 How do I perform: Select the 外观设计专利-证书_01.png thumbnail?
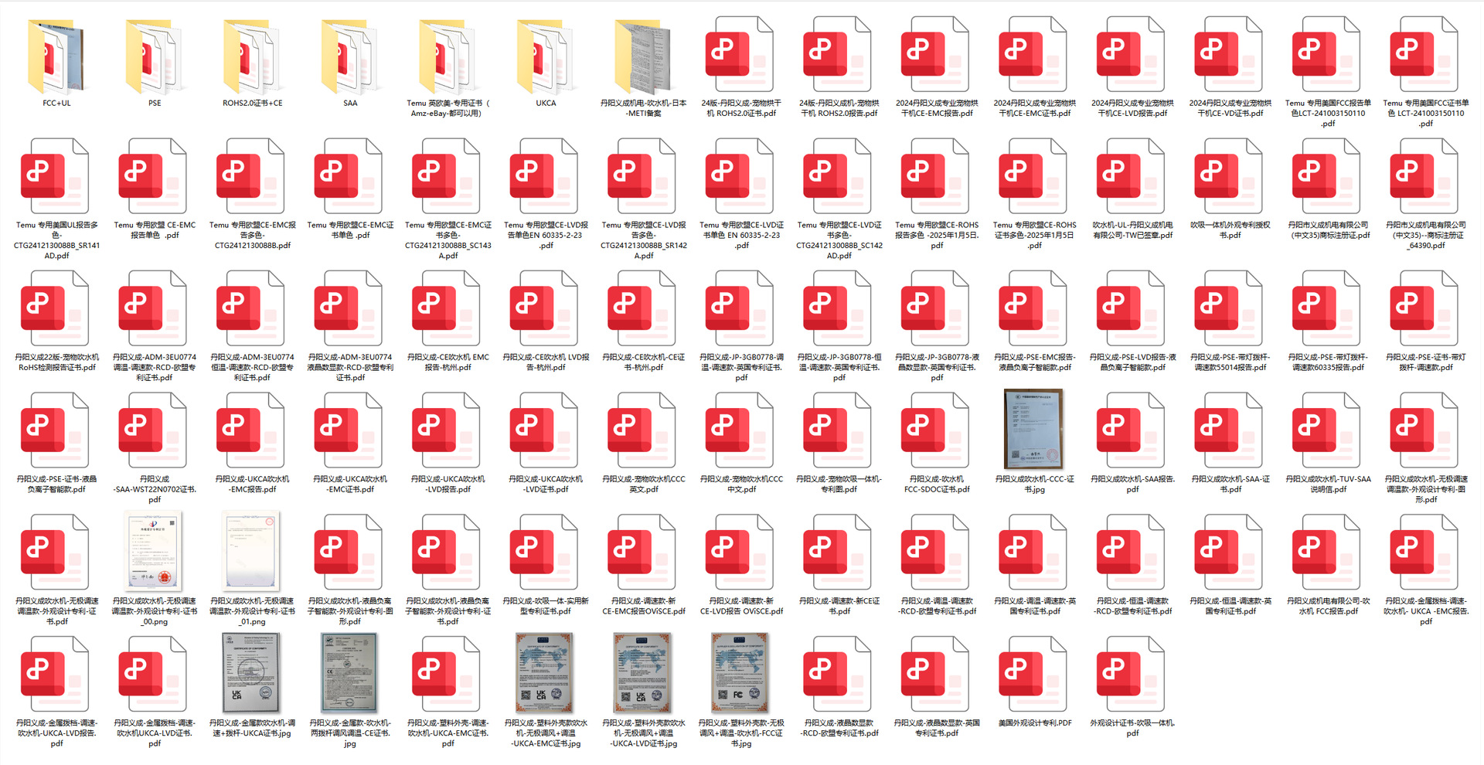point(253,552)
